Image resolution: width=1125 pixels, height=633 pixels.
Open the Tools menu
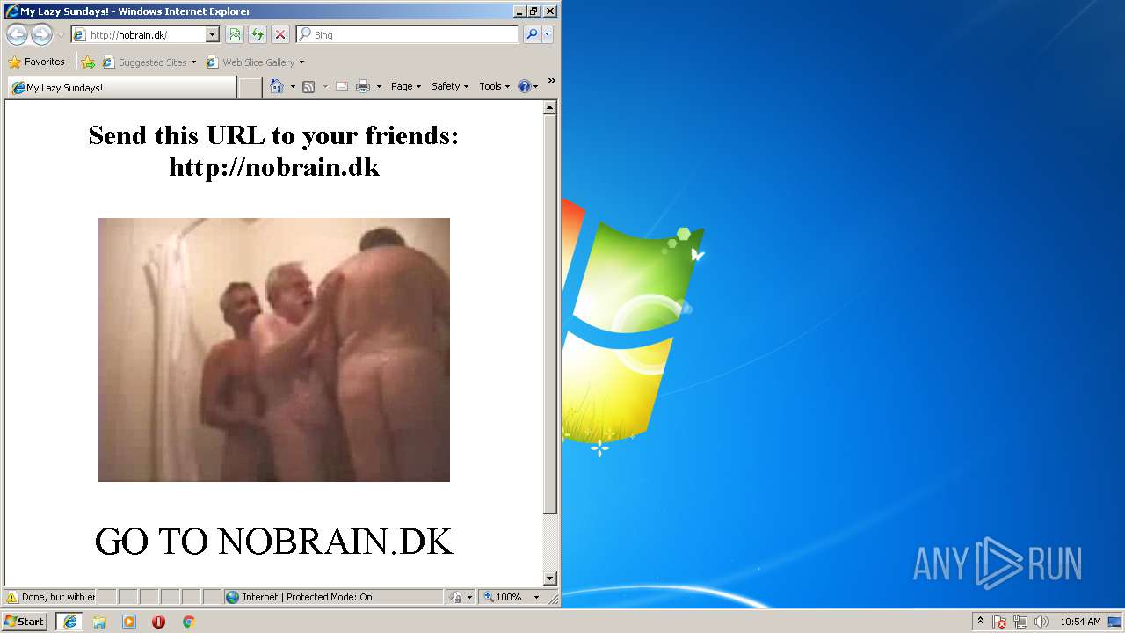pyautogui.click(x=494, y=86)
